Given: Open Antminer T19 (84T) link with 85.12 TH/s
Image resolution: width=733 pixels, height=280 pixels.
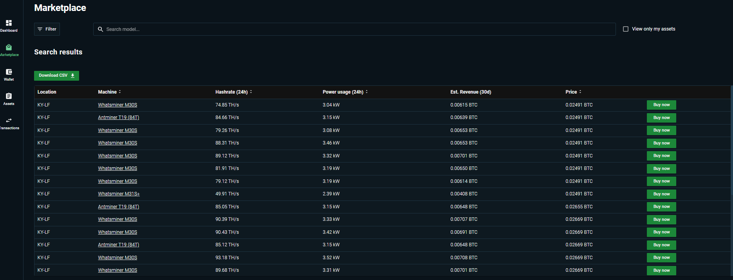Looking at the screenshot, I should pos(119,245).
